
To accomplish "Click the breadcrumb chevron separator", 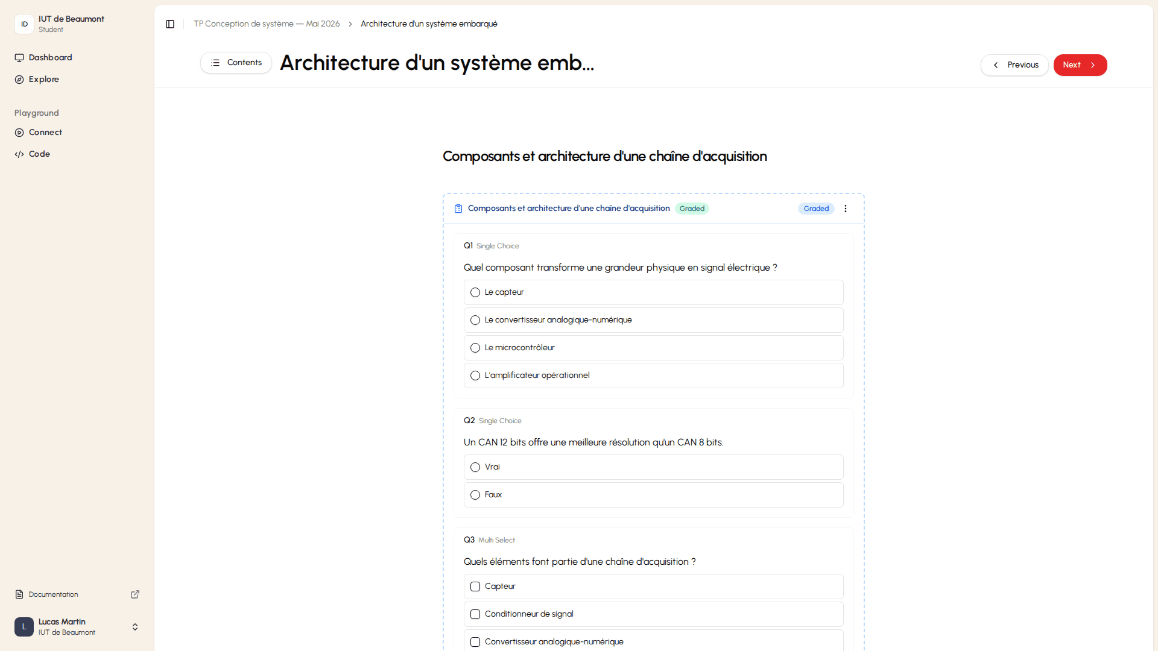I will [350, 24].
